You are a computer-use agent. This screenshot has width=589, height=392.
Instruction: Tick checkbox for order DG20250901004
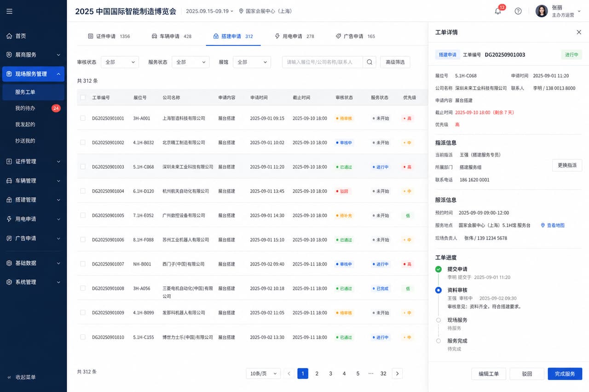pyautogui.click(x=83, y=191)
